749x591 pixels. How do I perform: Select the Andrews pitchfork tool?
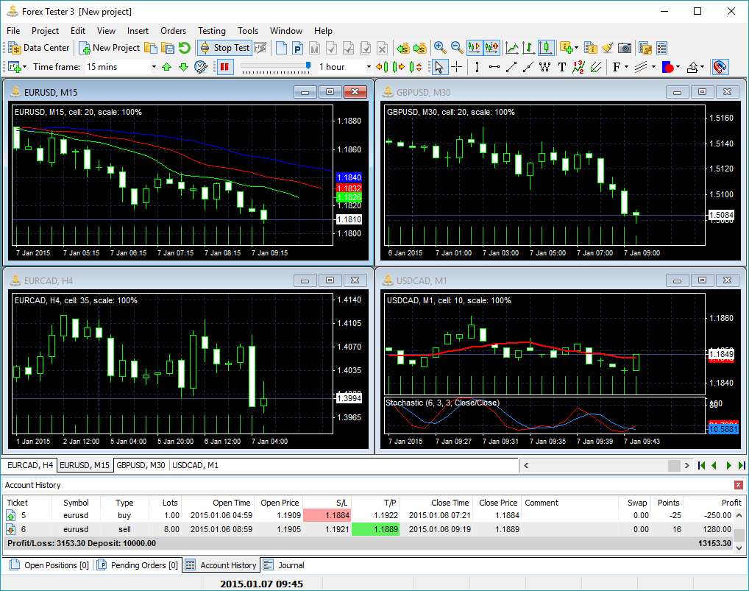(596, 67)
